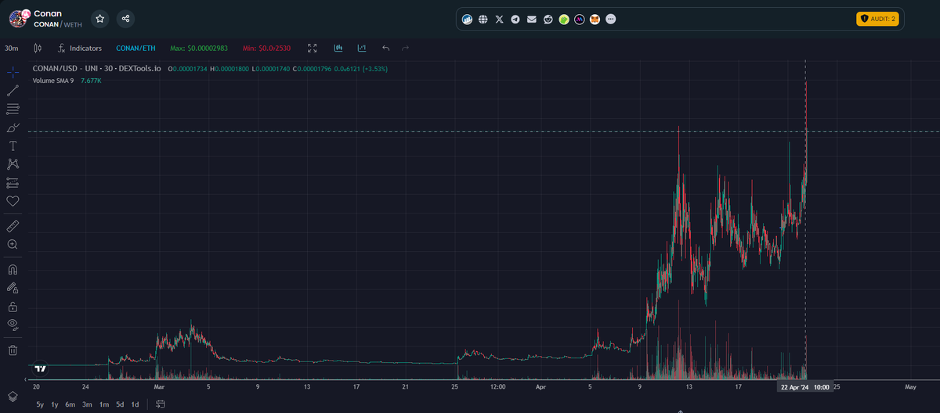Toggle stay in drawing mode
940x413 pixels.
[x=13, y=288]
